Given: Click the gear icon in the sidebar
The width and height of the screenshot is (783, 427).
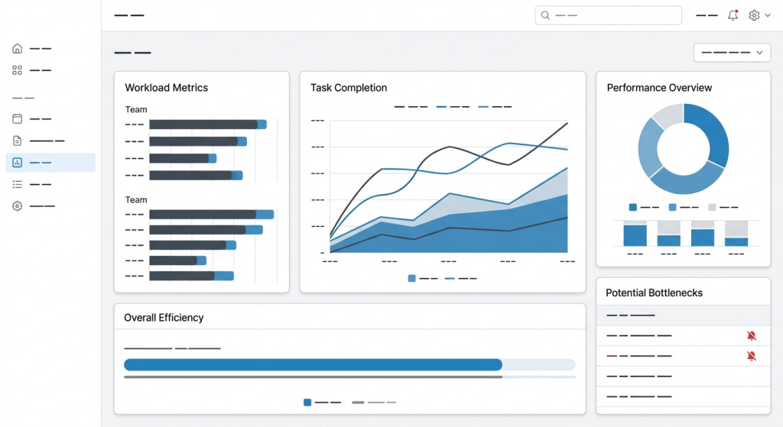Looking at the screenshot, I should pos(18,206).
